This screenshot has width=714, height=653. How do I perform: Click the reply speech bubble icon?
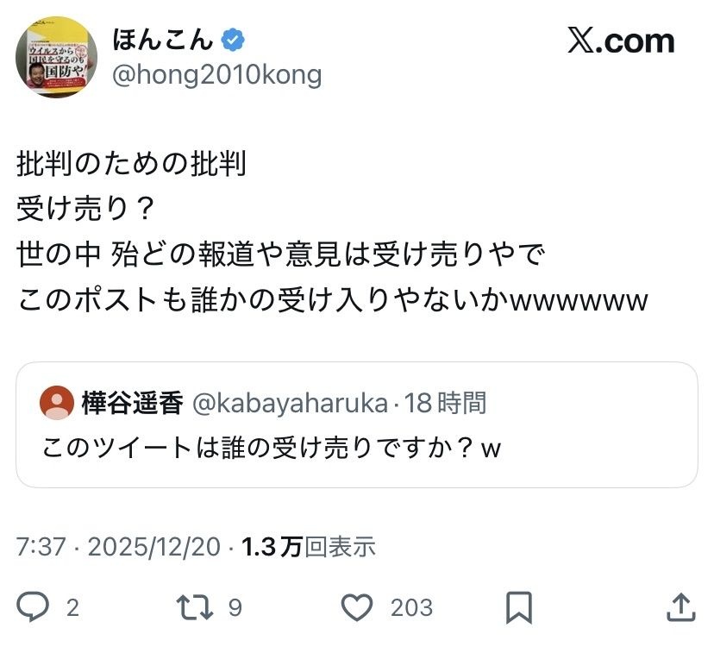pyautogui.click(x=34, y=608)
